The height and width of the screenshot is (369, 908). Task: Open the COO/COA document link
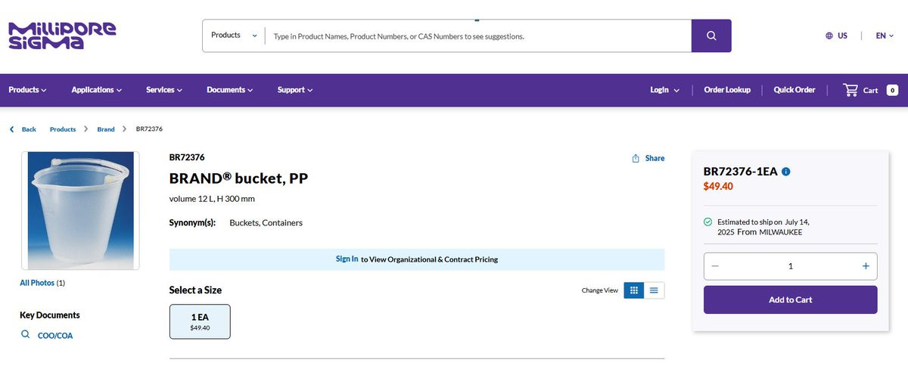click(x=55, y=336)
